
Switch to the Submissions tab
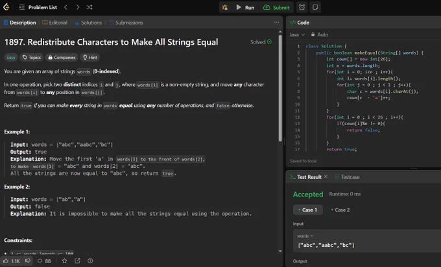coord(126,23)
